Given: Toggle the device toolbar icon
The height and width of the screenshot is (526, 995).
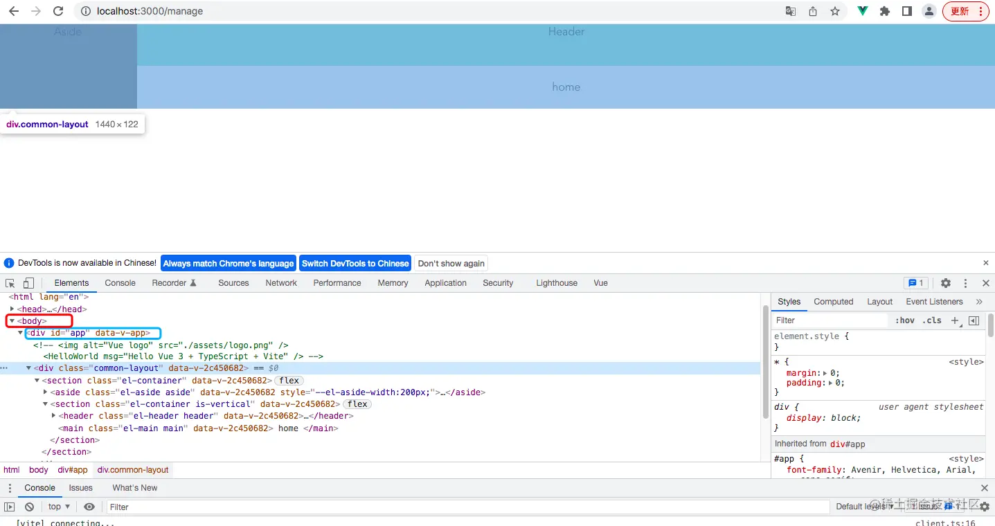Looking at the screenshot, I should coord(28,283).
